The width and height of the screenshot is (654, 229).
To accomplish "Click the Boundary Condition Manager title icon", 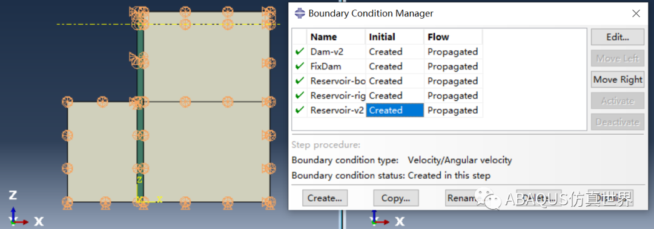I will [299, 13].
